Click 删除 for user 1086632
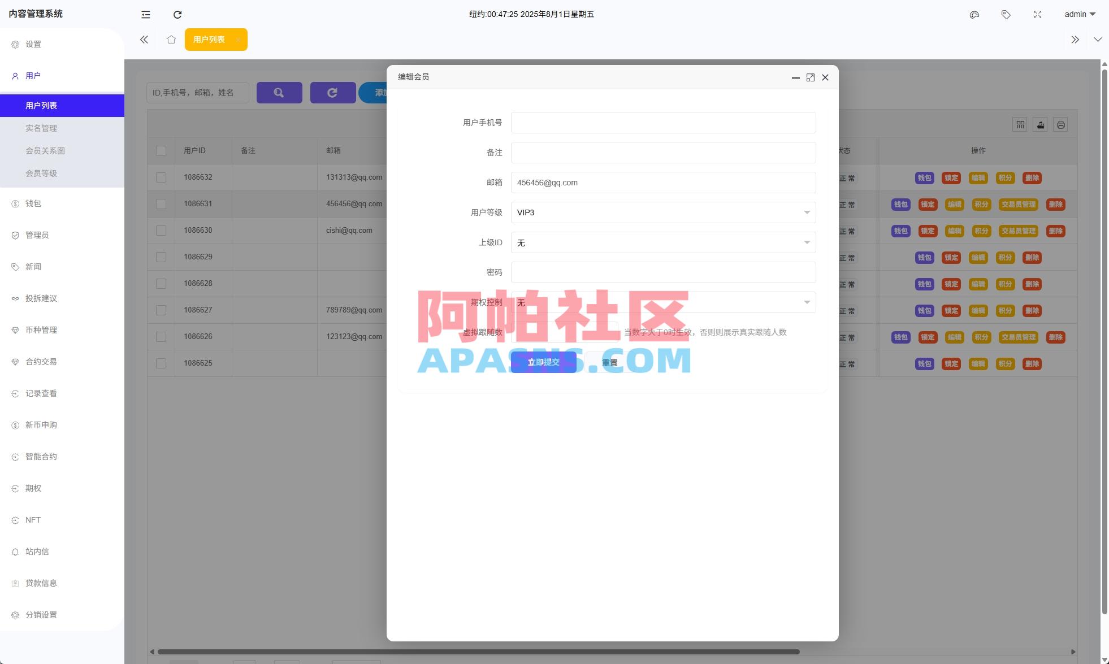 point(1032,178)
